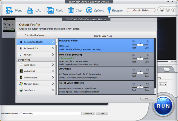Click the Register key icon
Viewport: 178px width, 121px height.
click(x=109, y=10)
